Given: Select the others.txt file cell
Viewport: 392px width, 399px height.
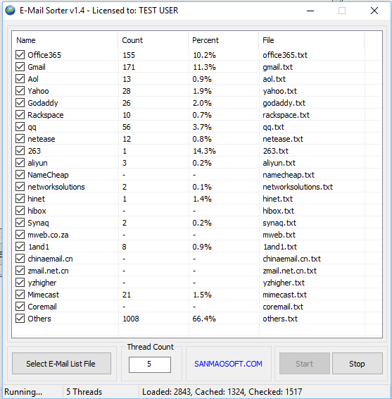Looking at the screenshot, I should [x=280, y=319].
